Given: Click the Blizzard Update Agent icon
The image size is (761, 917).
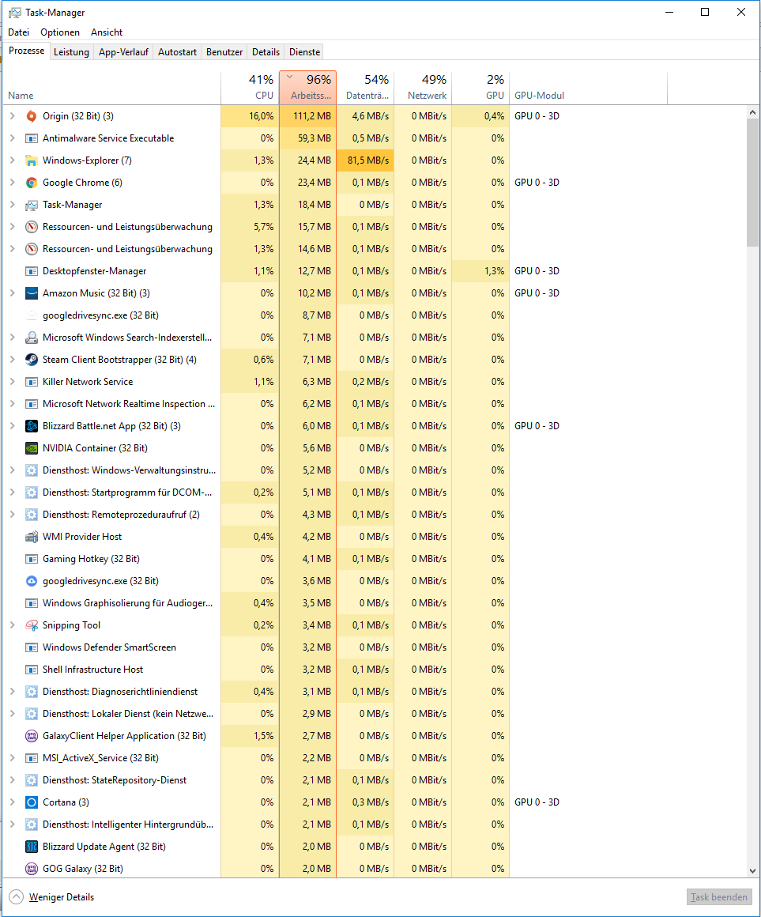Looking at the screenshot, I should [x=32, y=847].
